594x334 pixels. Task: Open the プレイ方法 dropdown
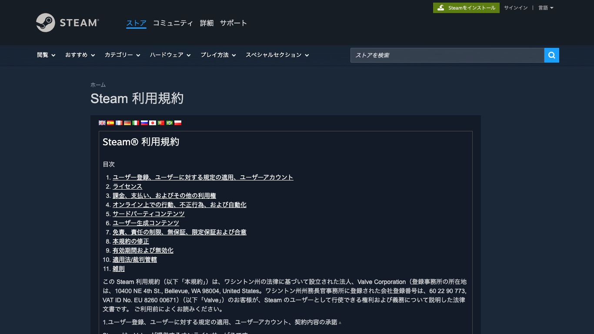[218, 55]
